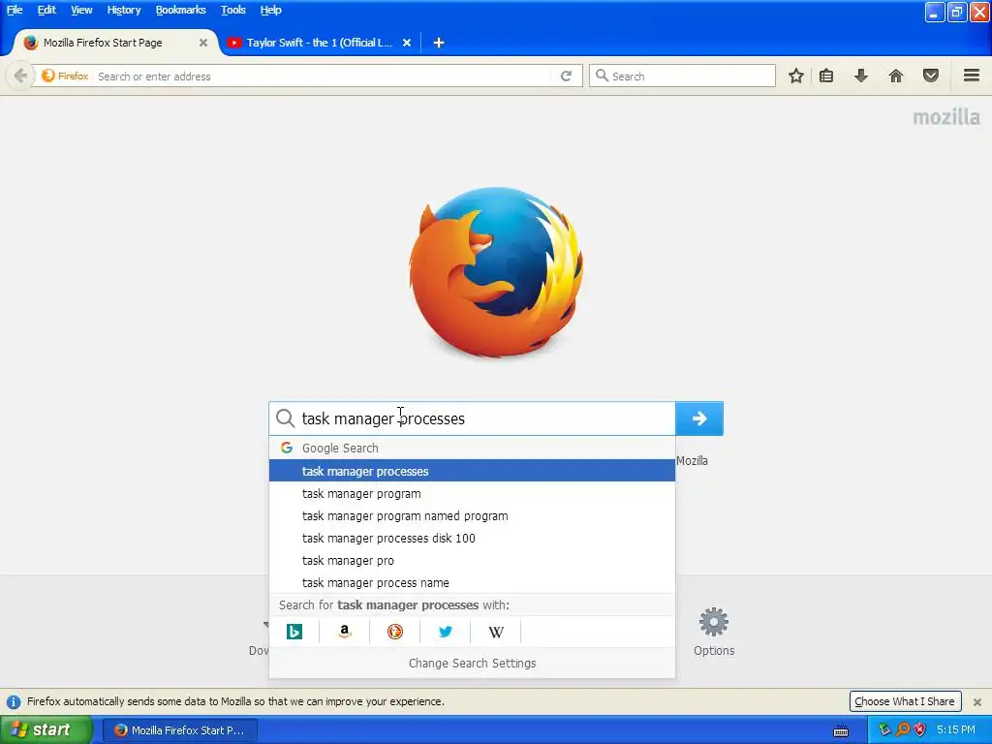
Task: Open the History menu
Action: 124,10
